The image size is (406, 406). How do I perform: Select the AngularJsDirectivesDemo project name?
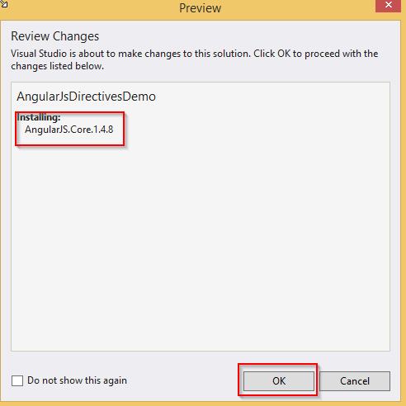[x=86, y=97]
